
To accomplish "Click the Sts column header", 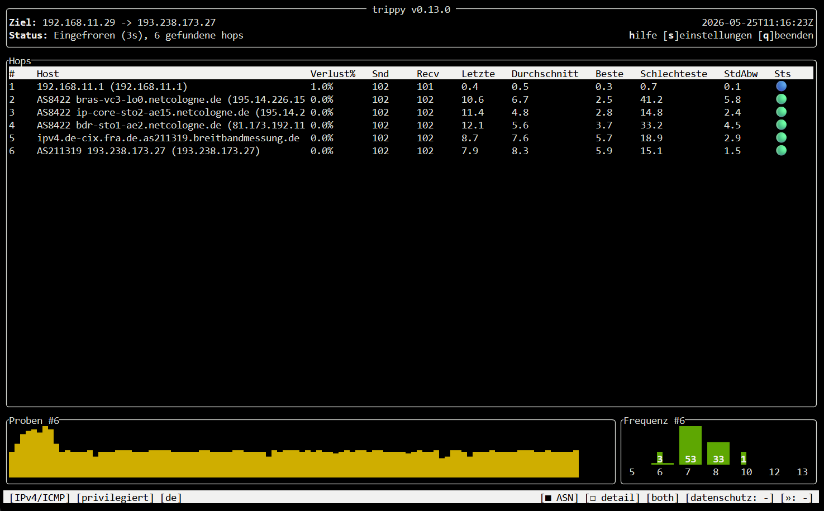I will click(783, 74).
